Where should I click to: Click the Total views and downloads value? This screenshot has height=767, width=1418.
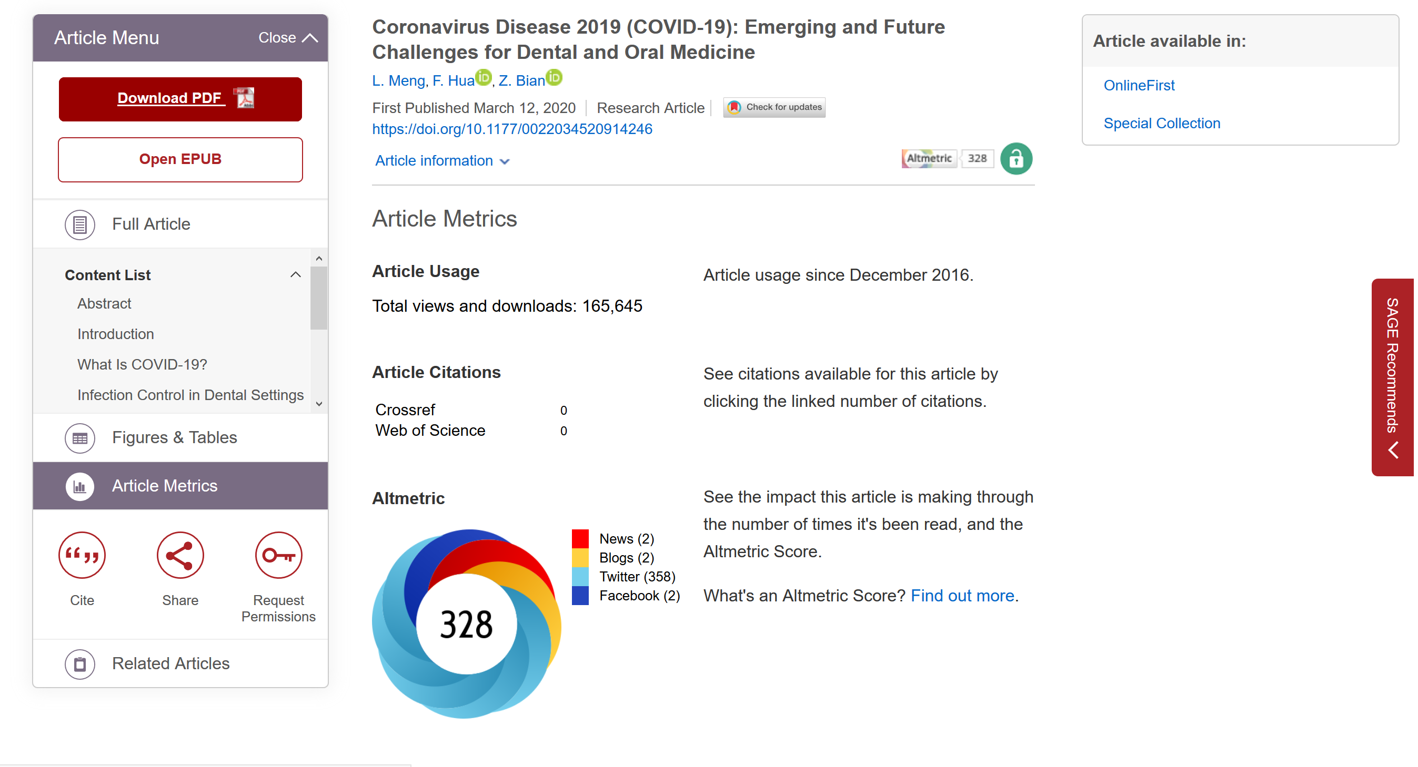click(612, 306)
